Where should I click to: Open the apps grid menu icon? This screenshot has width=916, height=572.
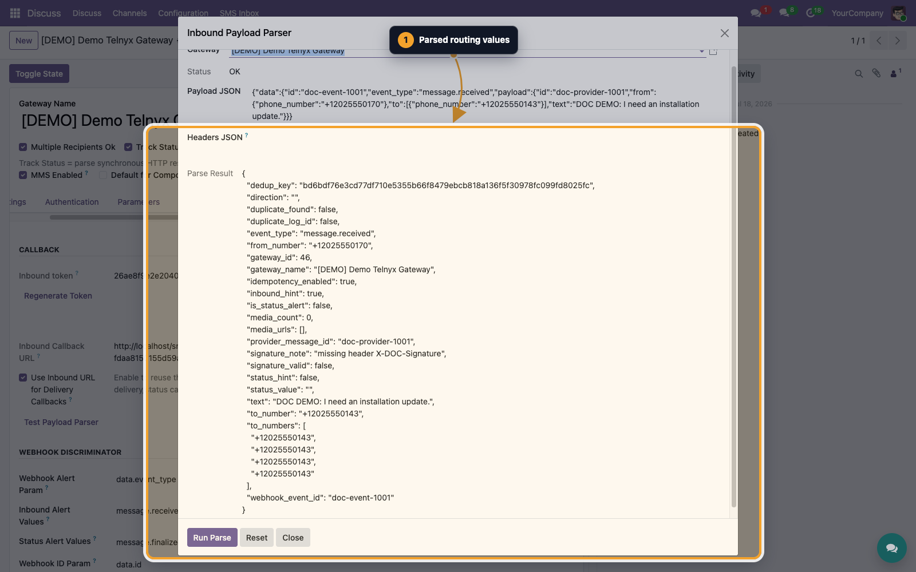15,13
